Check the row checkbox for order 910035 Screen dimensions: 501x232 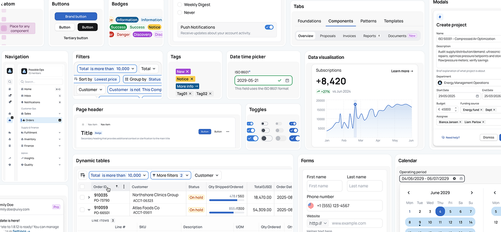[82, 197]
